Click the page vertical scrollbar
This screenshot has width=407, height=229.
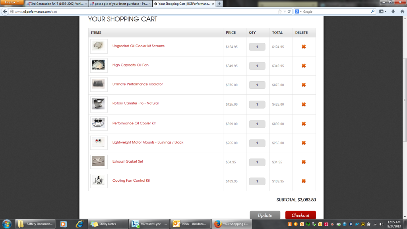tap(405, 100)
